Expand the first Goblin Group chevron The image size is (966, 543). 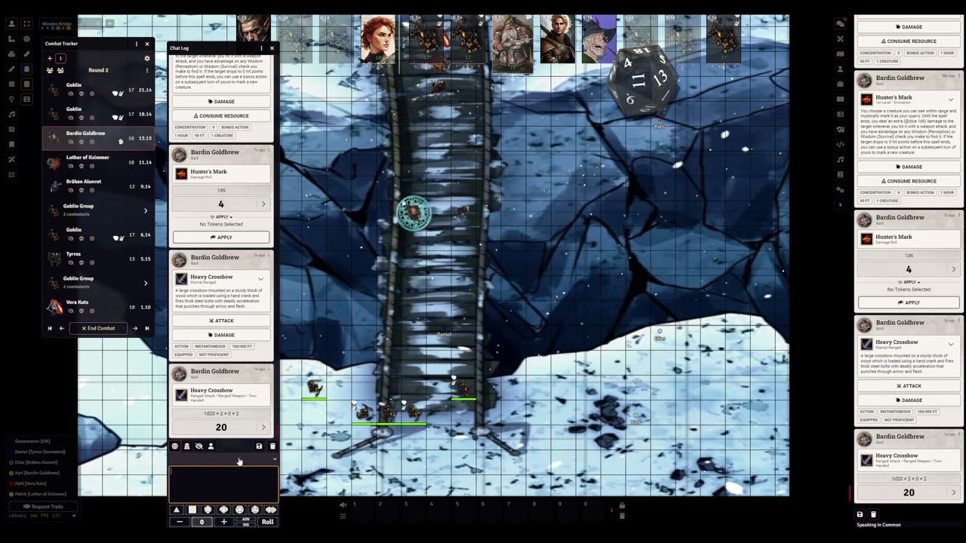tap(146, 210)
